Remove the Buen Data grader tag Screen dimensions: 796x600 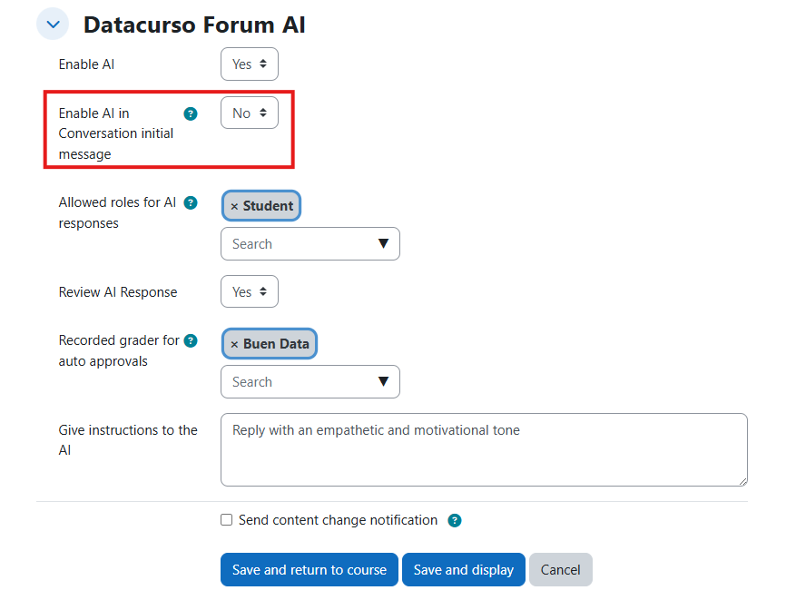point(233,343)
